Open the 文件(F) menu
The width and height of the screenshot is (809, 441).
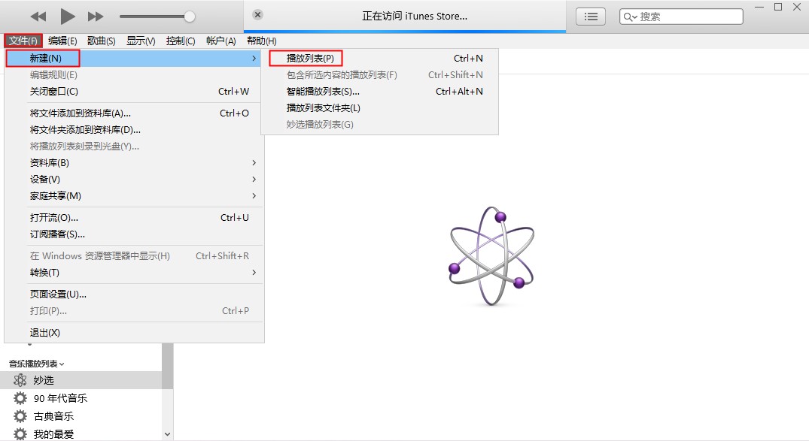point(23,41)
